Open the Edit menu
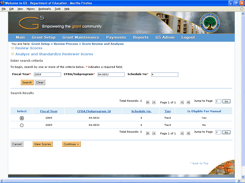 point(11,9)
